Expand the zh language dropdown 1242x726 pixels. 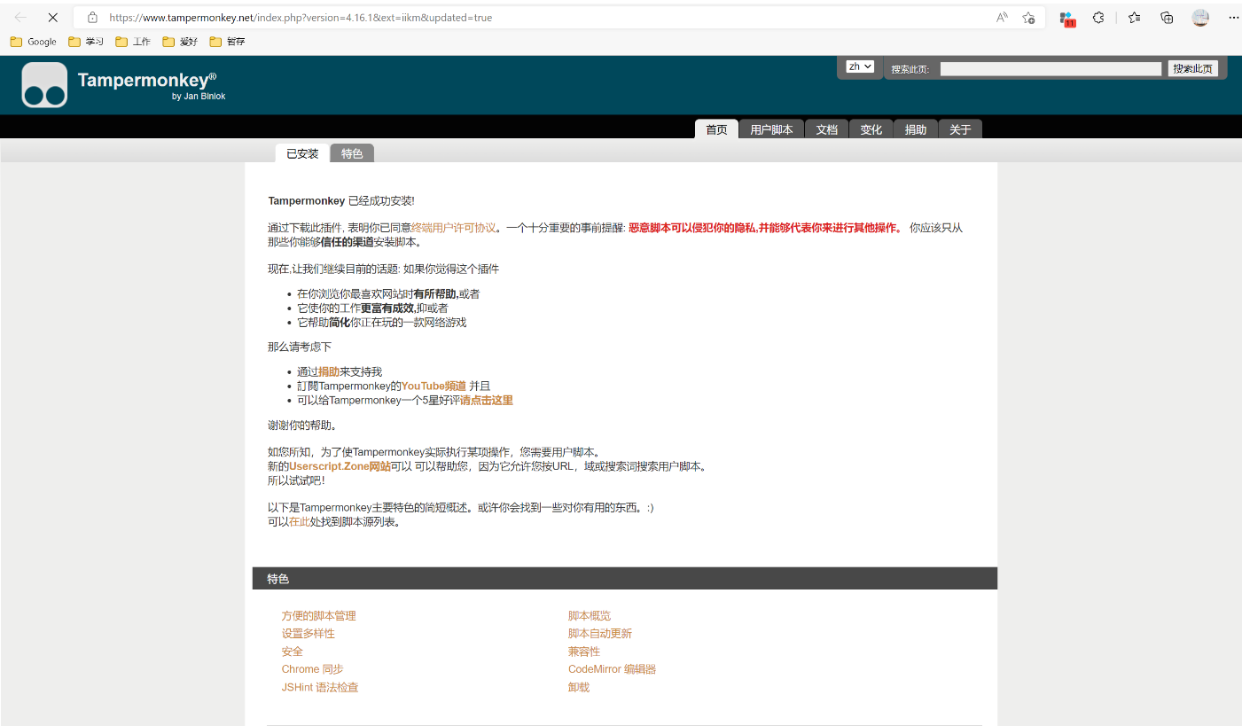coord(860,66)
